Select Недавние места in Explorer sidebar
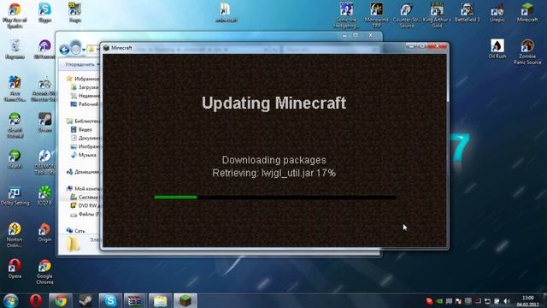Viewport: 547px width, 308px height. pos(85,96)
